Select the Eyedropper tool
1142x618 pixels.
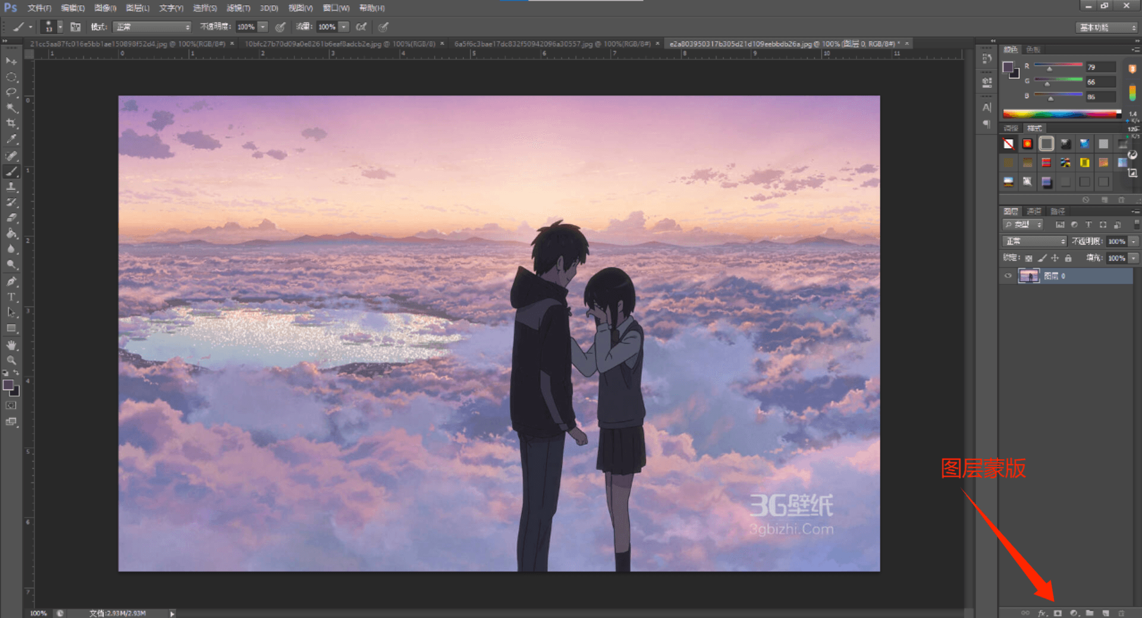tap(11, 139)
